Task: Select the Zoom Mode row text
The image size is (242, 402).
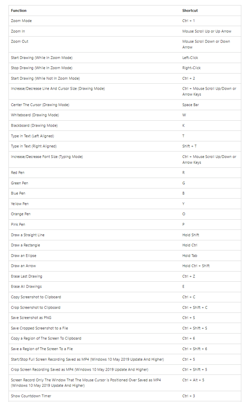Action: (21, 21)
